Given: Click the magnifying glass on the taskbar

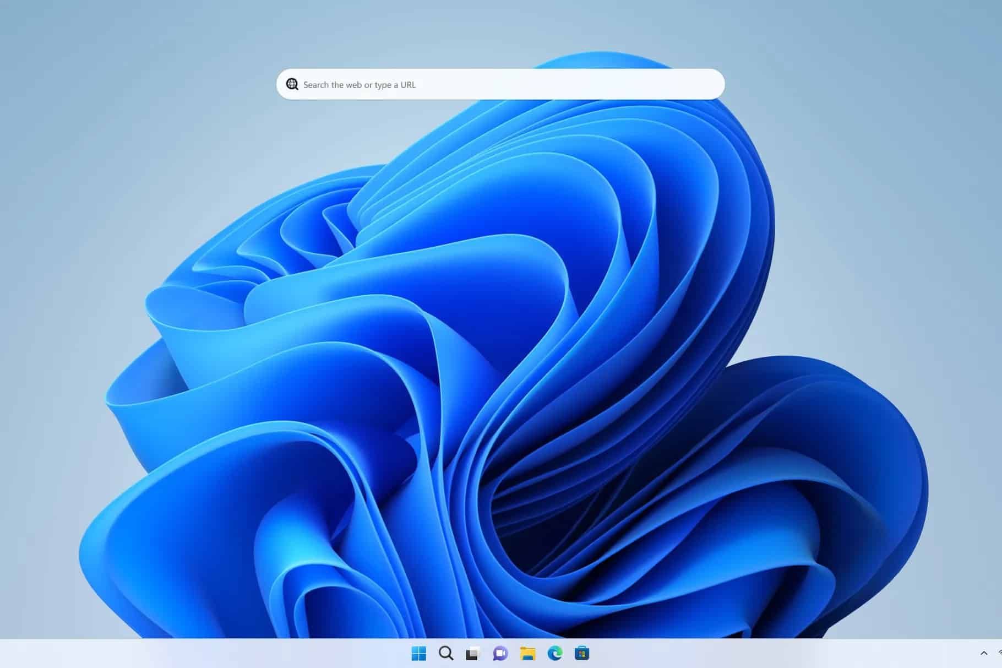Looking at the screenshot, I should pos(446,654).
